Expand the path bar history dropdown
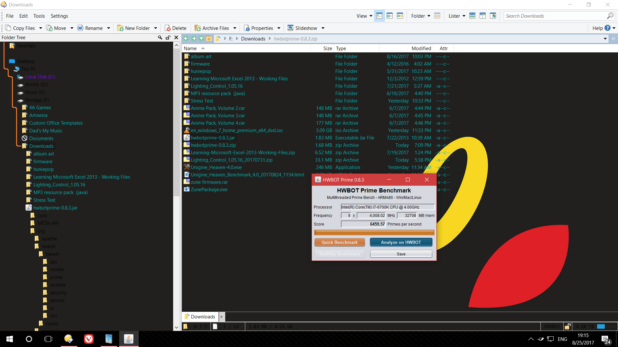The image size is (618, 347). click(x=605, y=39)
